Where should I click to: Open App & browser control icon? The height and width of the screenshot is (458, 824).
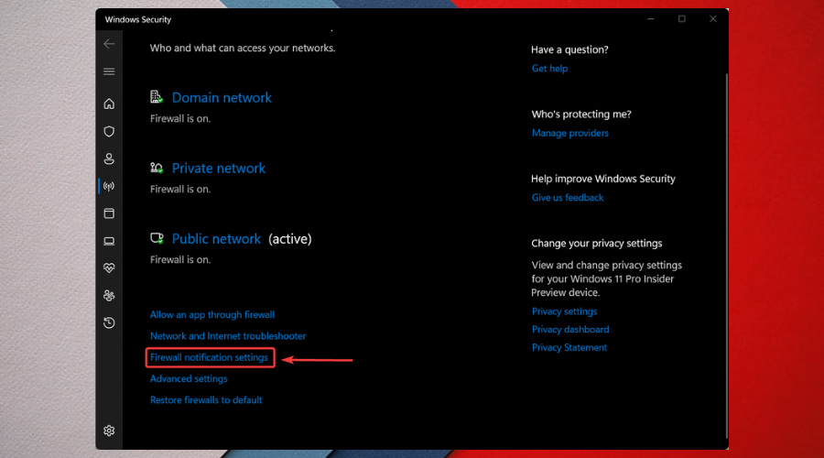click(x=109, y=213)
